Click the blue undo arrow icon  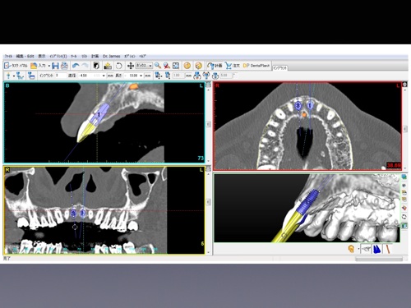(x=76, y=66)
